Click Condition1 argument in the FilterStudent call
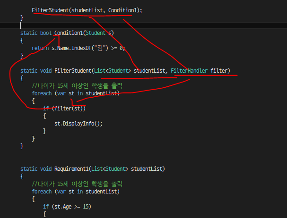The image size is (287, 218). click(x=122, y=10)
